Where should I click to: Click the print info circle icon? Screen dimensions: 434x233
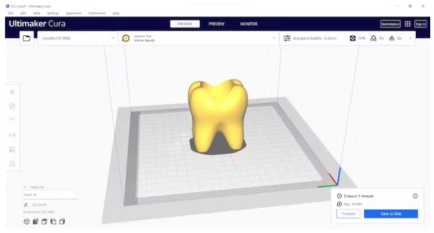(x=415, y=196)
